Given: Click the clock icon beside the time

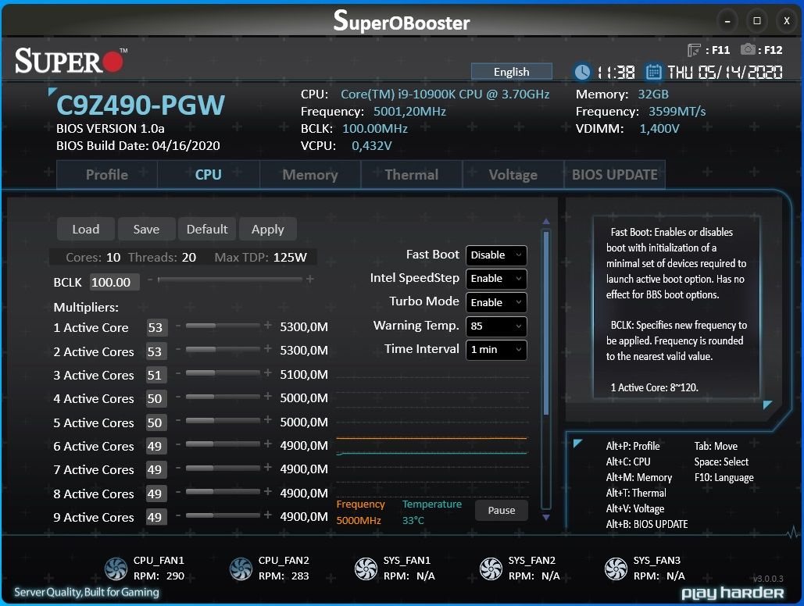Looking at the screenshot, I should tap(582, 72).
